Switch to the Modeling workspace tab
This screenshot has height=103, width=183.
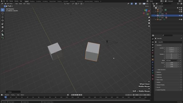coord(32,1)
